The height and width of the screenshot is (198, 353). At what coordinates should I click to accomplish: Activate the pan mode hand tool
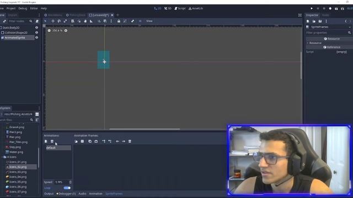click(x=85, y=21)
